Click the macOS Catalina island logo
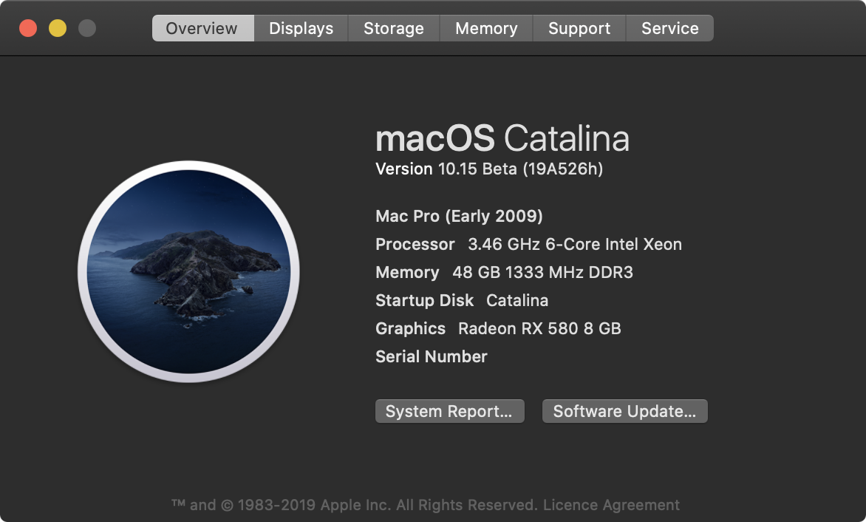 click(x=188, y=271)
